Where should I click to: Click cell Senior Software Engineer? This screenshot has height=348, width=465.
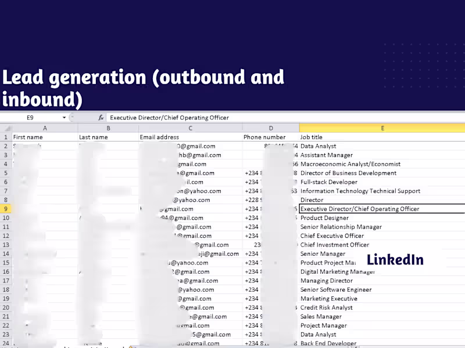tap(382, 289)
